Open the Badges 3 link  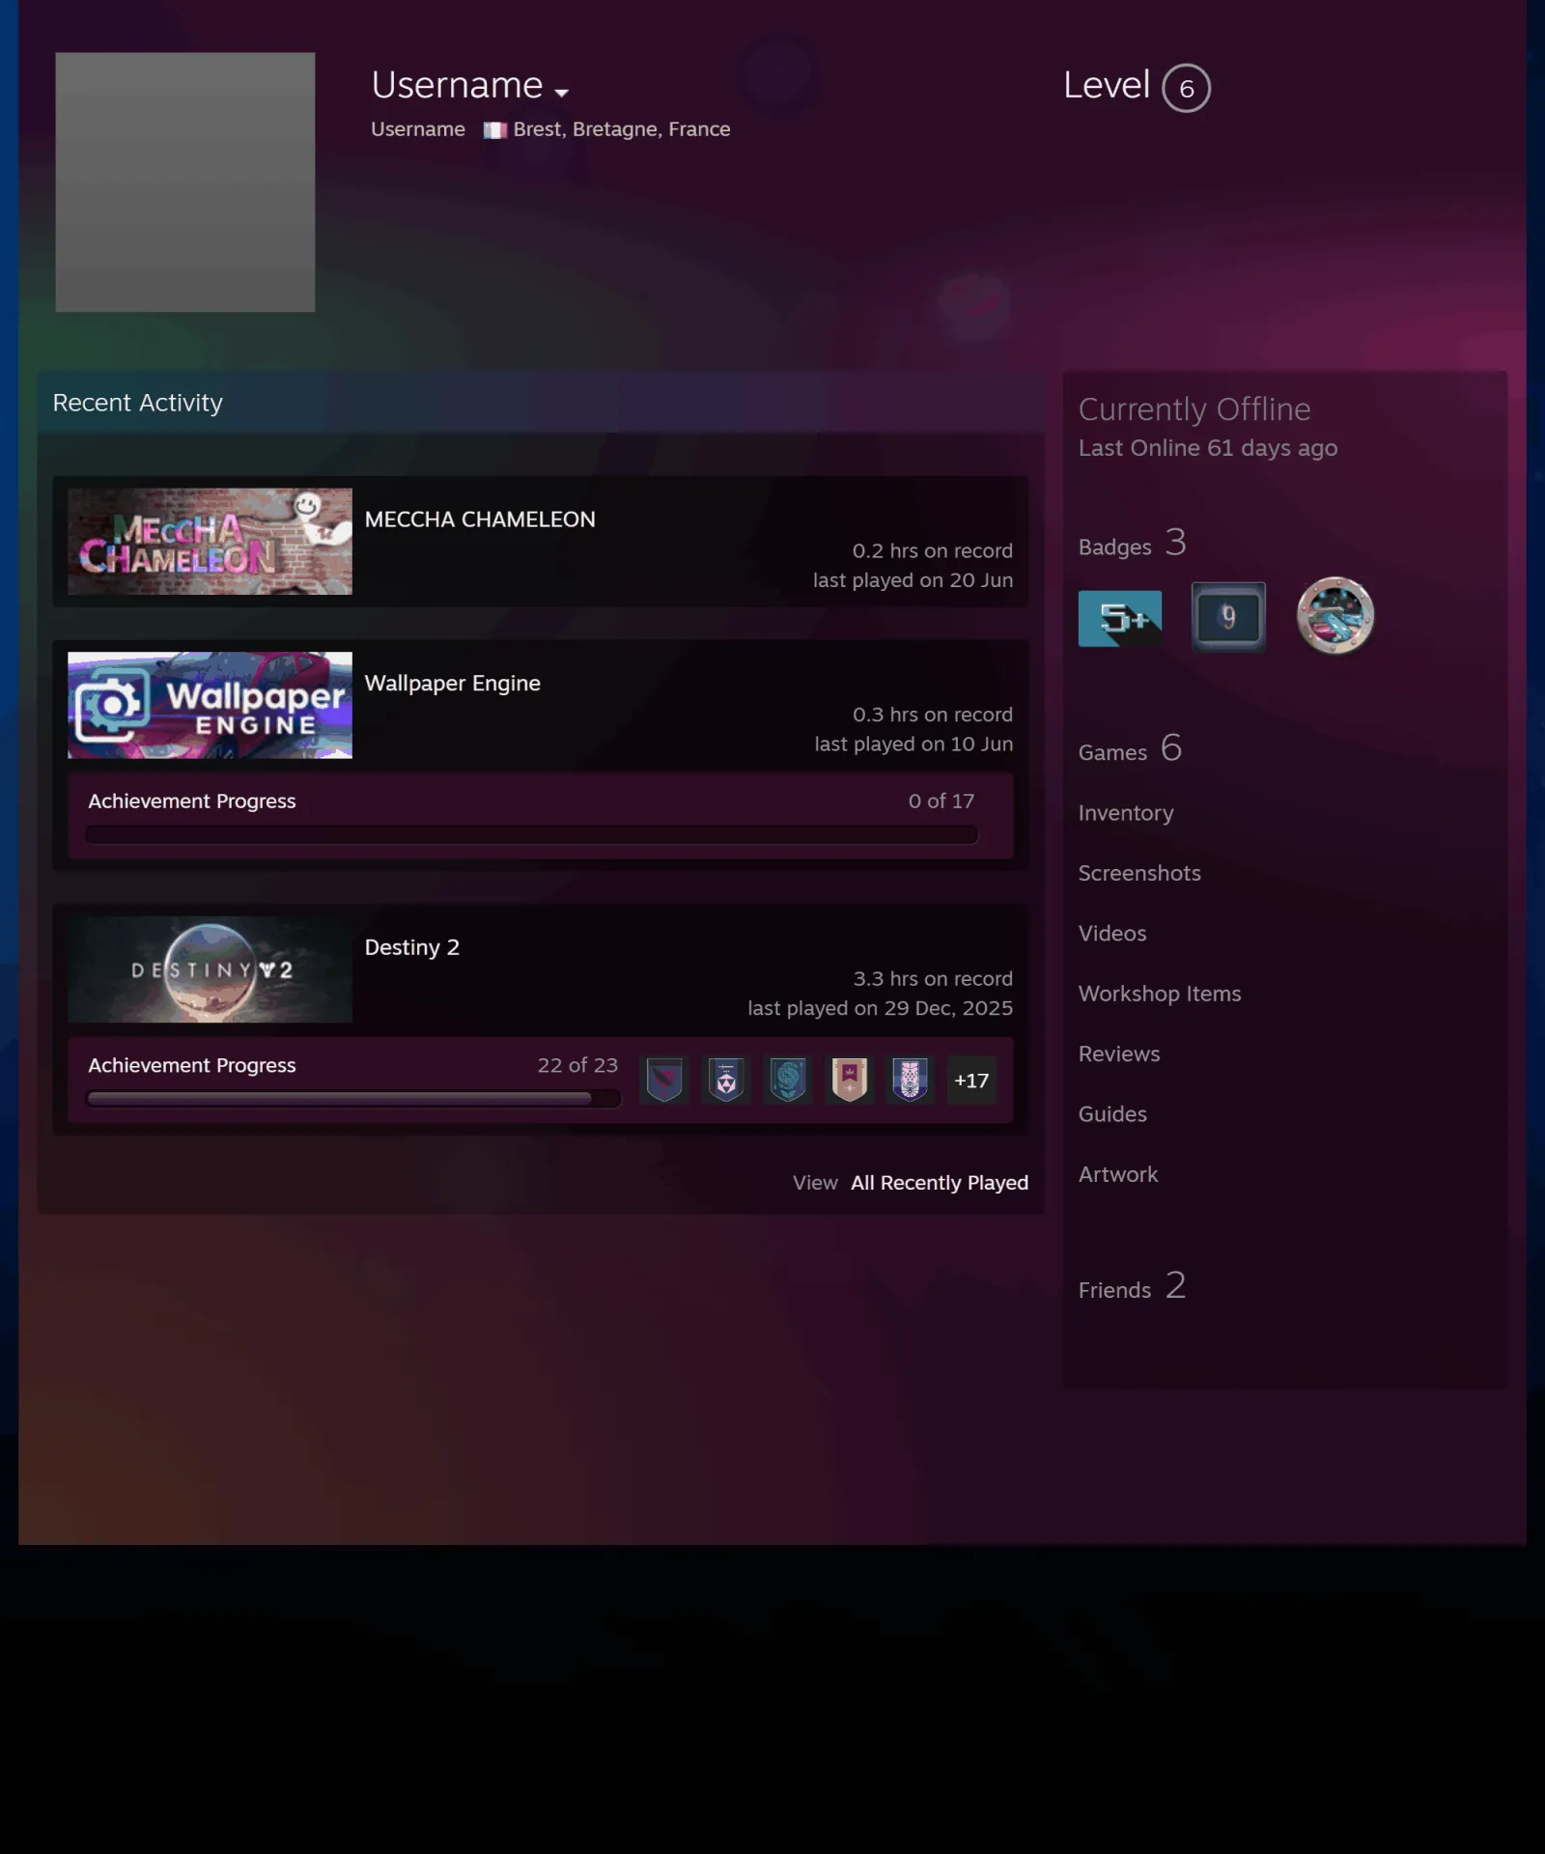[1132, 544]
